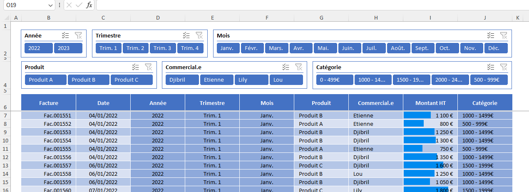
Task: Click the Montant HT table header
Action: tap(430, 103)
